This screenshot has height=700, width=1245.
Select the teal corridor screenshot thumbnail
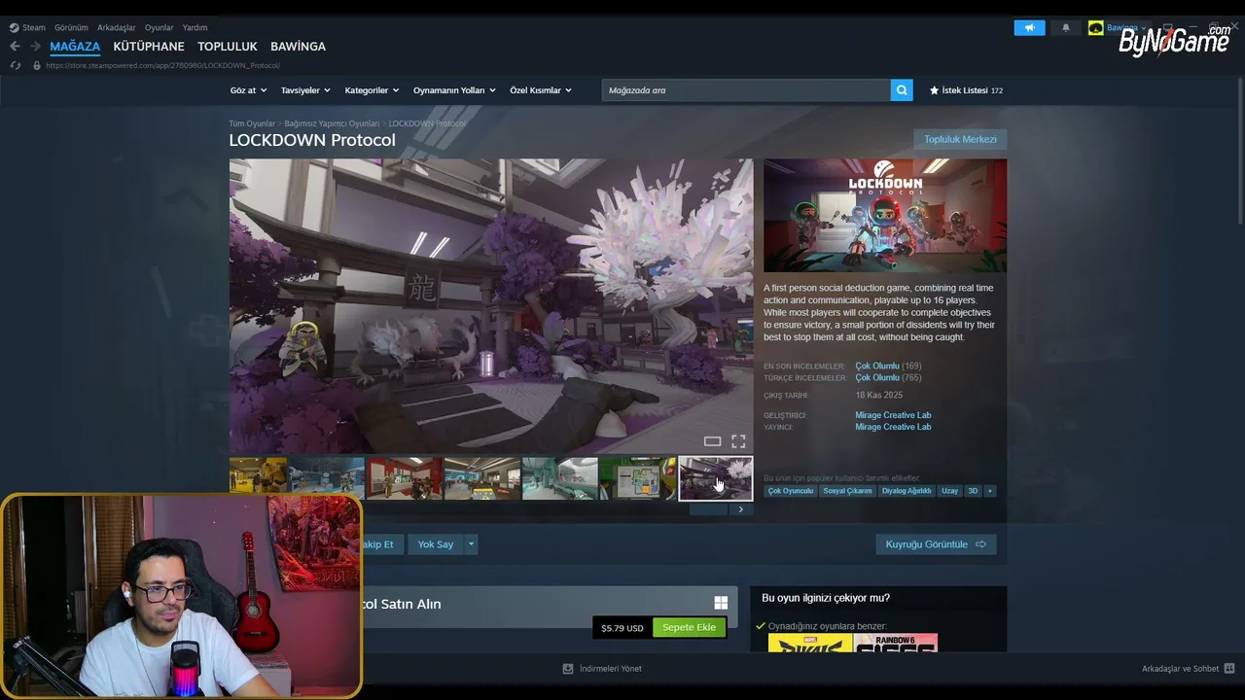[560, 478]
